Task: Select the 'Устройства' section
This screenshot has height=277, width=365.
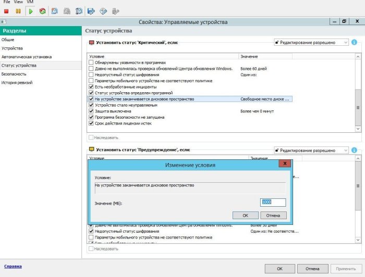Action: tap(41, 48)
